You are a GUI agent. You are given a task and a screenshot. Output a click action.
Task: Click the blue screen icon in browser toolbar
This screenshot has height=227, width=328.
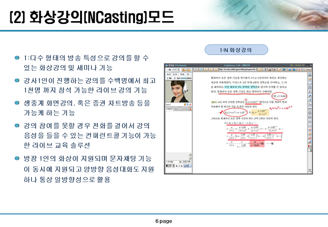point(201,70)
